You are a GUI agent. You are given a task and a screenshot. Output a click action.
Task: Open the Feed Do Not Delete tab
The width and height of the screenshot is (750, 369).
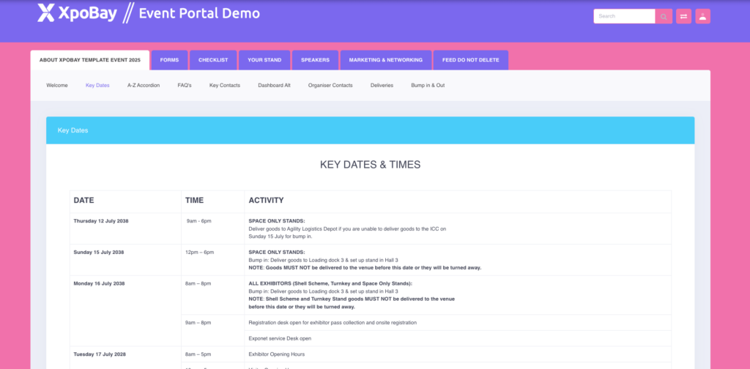(x=470, y=60)
